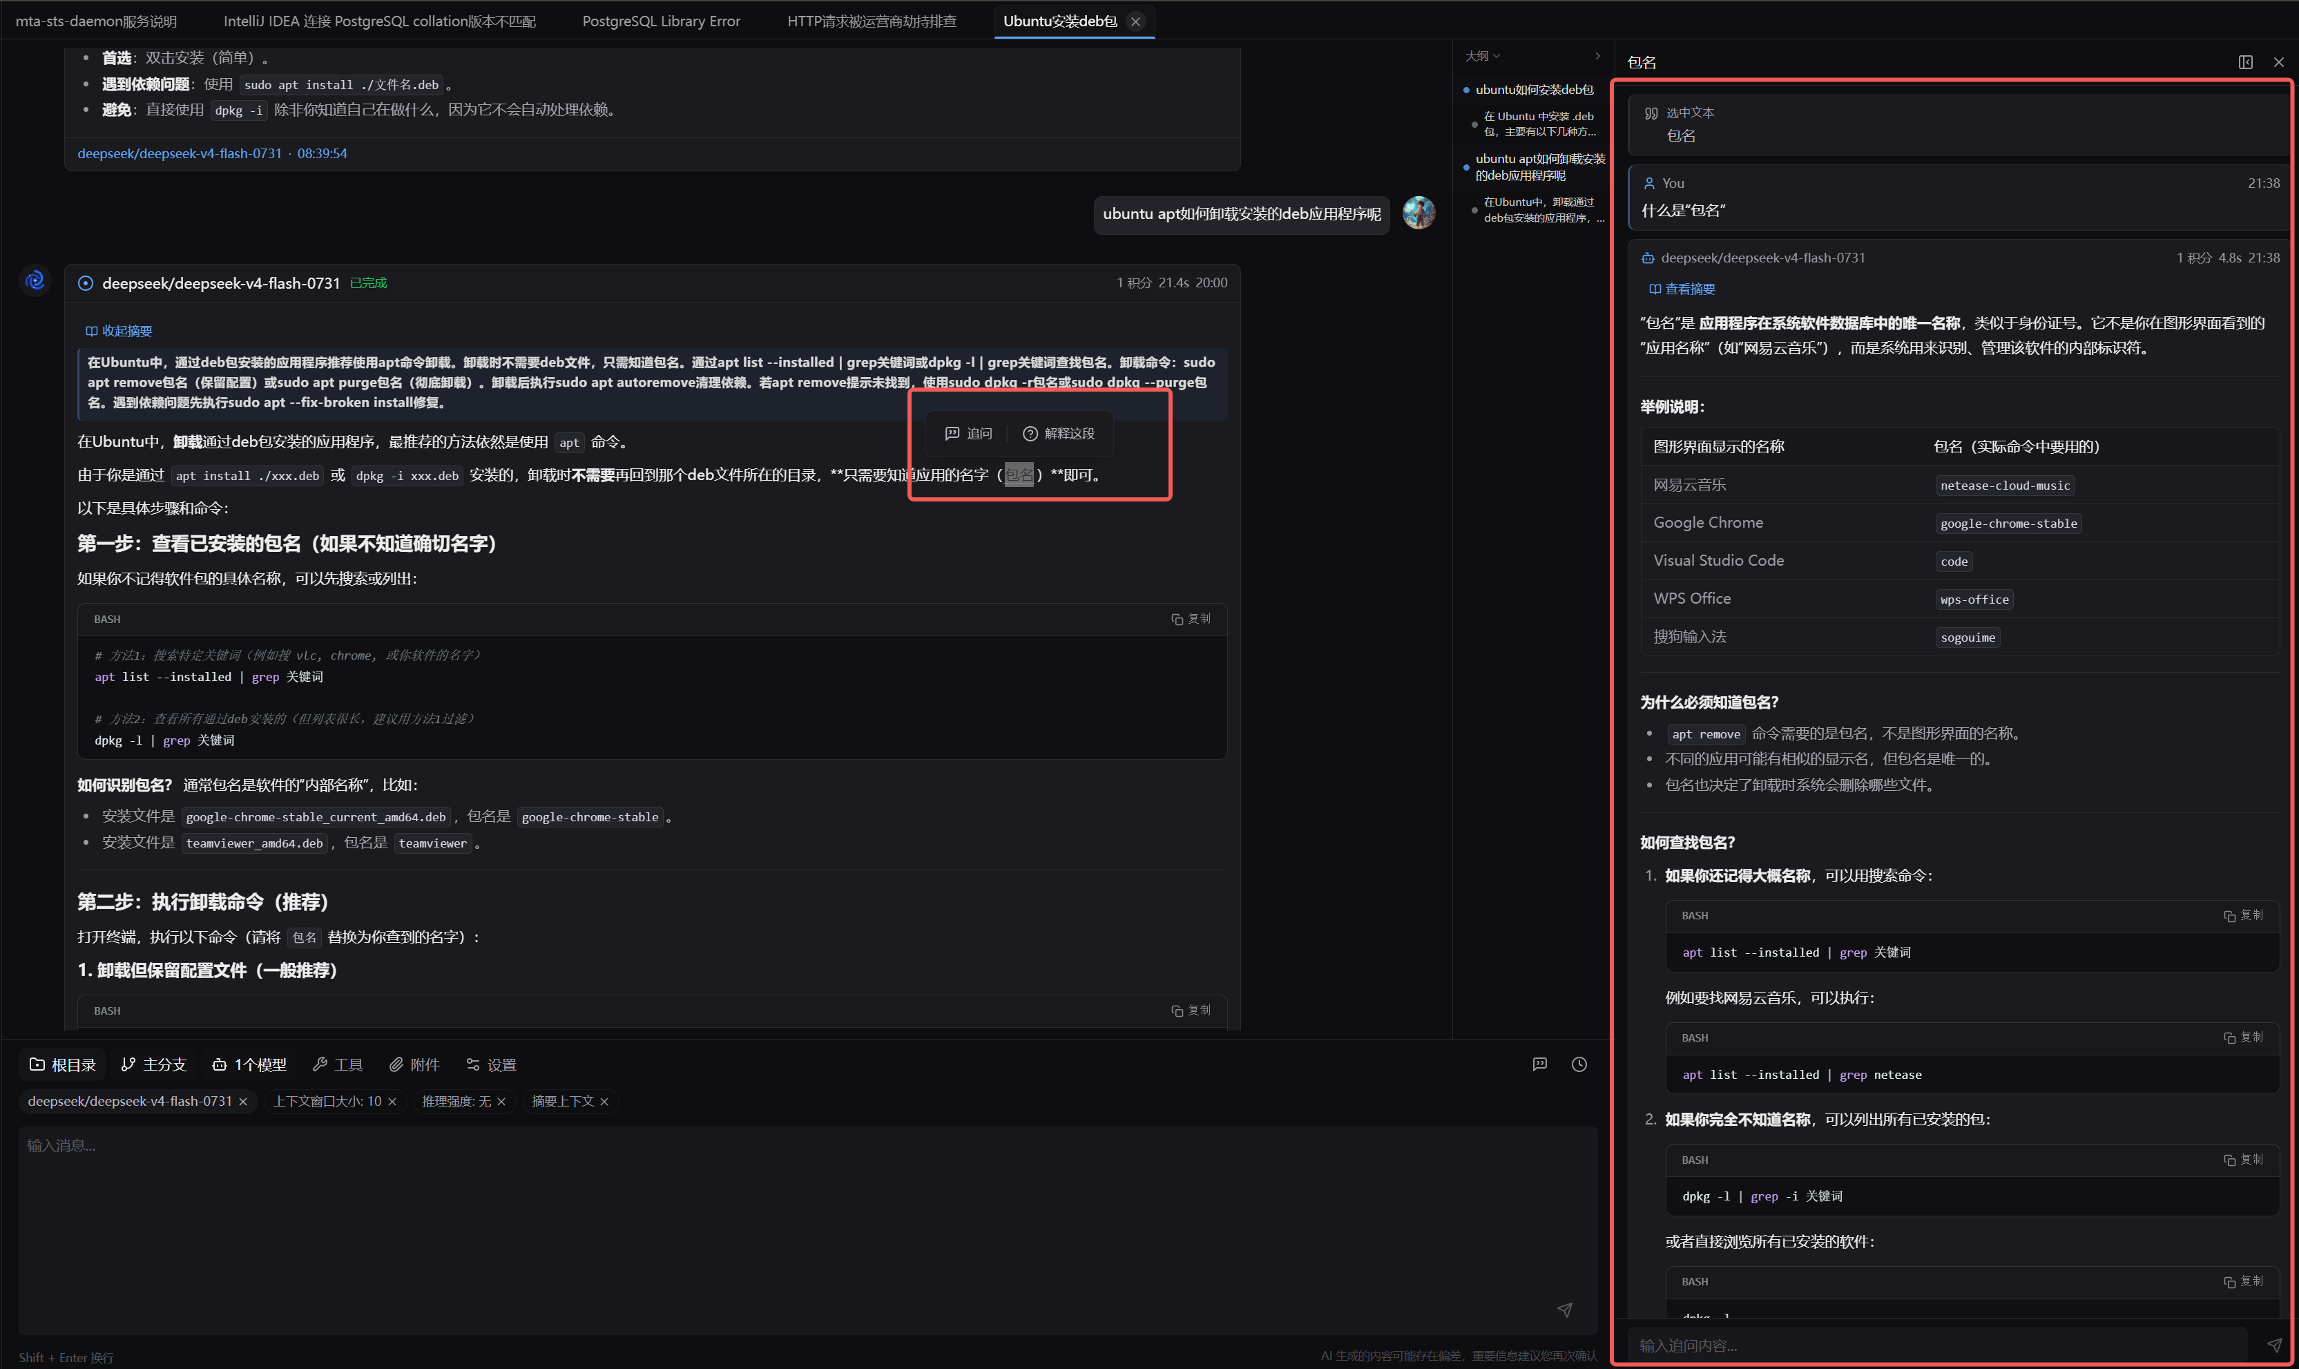Switch to PostgreSQL Library Error tab

click(660, 20)
